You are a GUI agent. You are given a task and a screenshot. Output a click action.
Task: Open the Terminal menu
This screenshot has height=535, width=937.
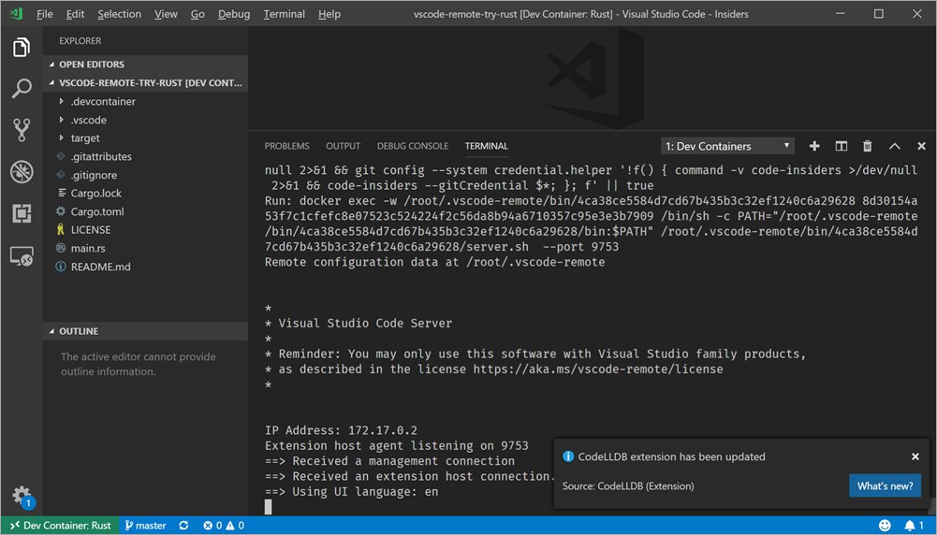point(284,14)
